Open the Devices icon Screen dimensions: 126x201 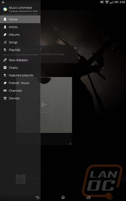point(5,98)
